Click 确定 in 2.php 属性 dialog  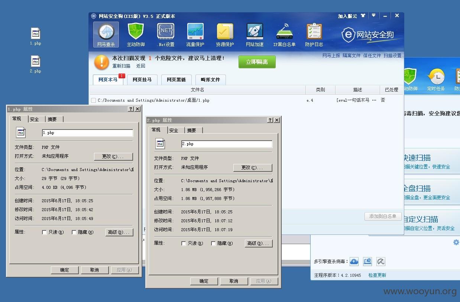pos(204,281)
